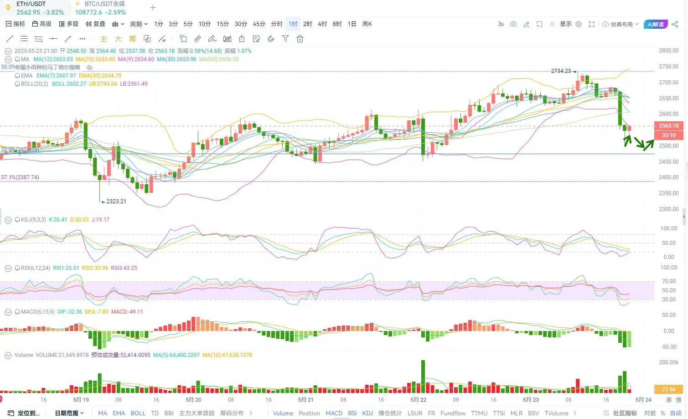Take a chart screenshot with camera icon
The height and width of the screenshot is (419, 688).
[513, 24]
